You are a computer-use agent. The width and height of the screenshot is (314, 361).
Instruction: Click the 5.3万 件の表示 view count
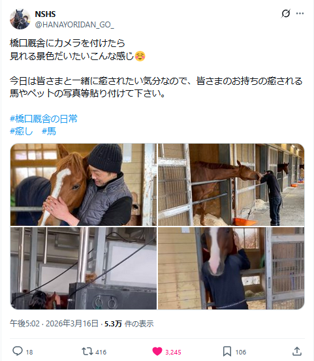(x=129, y=324)
